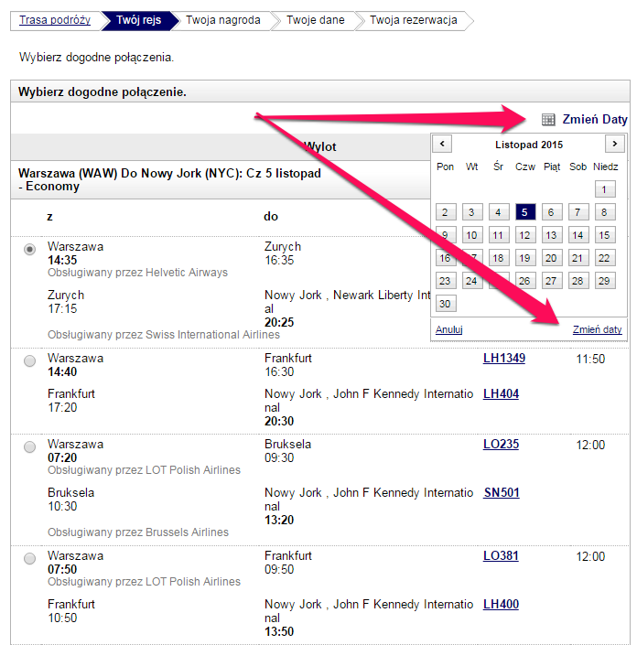Switch to the Twoja nagroda step

(223, 20)
